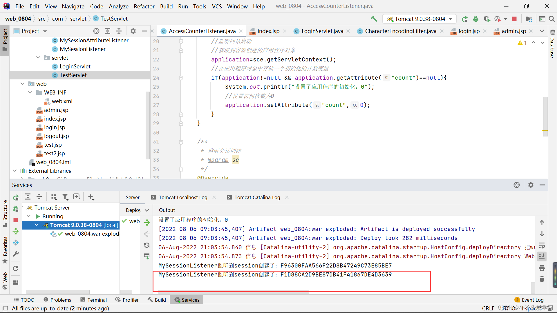This screenshot has height=313, width=557.
Task: Click the Build project hammer icon
Action: coord(374,19)
